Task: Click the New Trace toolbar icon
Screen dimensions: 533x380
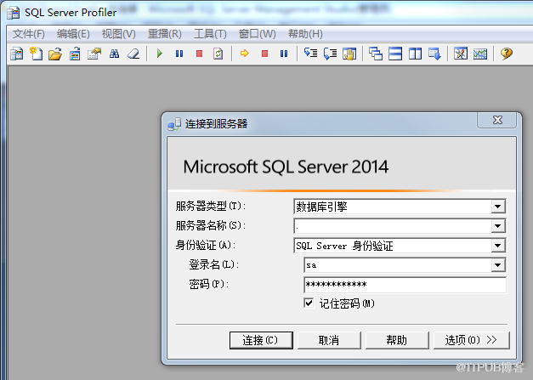Action: click(15, 54)
